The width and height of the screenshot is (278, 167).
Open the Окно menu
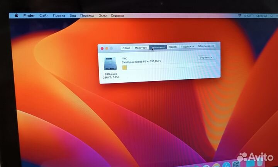click(102, 15)
